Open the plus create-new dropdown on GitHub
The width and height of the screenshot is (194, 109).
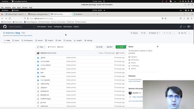[x=185, y=27]
